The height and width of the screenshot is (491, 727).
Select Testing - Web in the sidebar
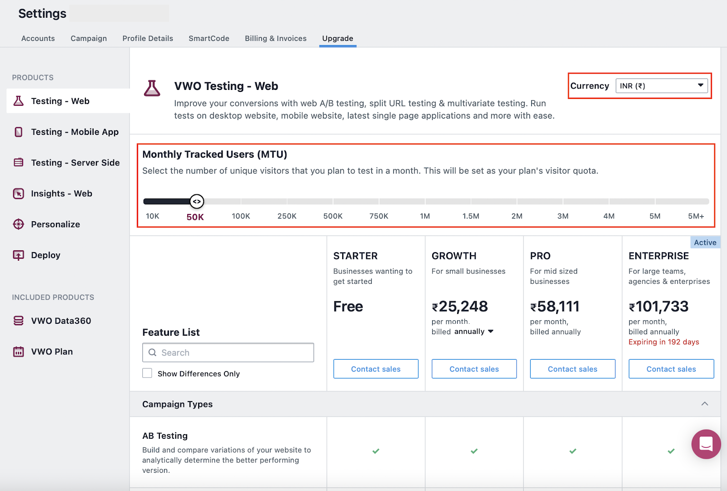[68, 101]
